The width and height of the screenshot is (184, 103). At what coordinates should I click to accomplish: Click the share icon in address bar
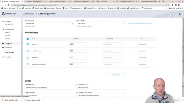166,5
